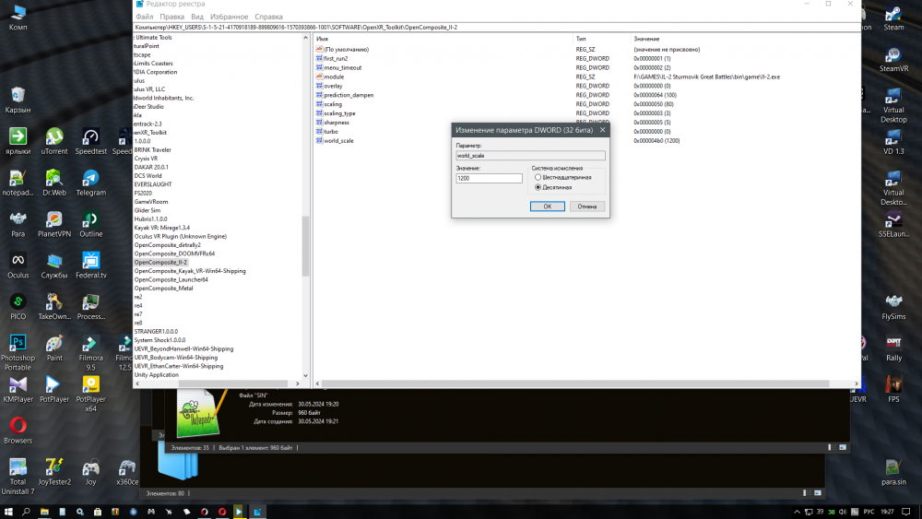
Task: Select the first_run2 value icon
Action: (x=319, y=58)
